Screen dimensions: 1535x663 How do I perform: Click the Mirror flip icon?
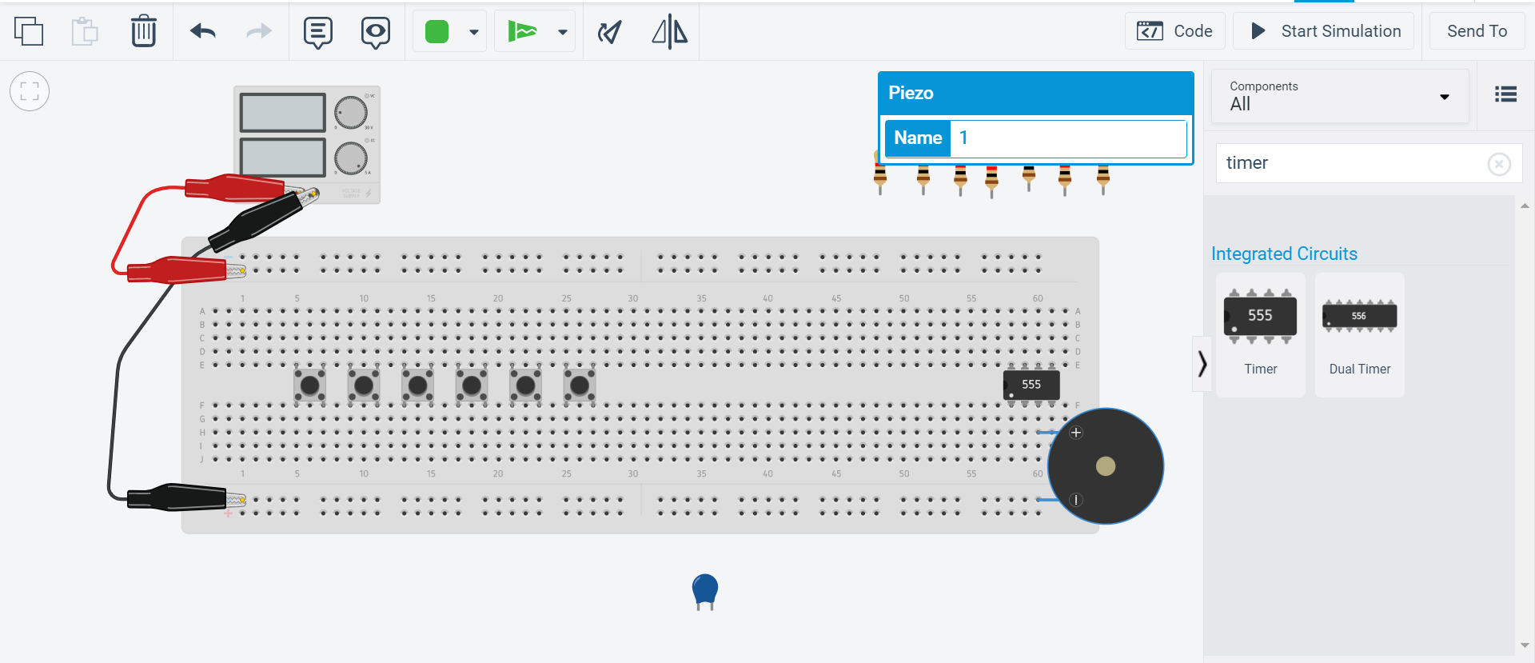pyautogui.click(x=670, y=32)
